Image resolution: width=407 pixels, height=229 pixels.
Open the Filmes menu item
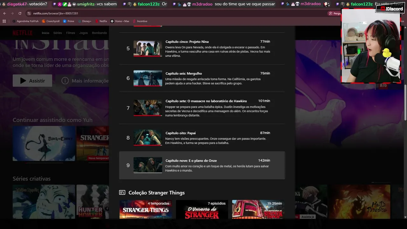71,33
